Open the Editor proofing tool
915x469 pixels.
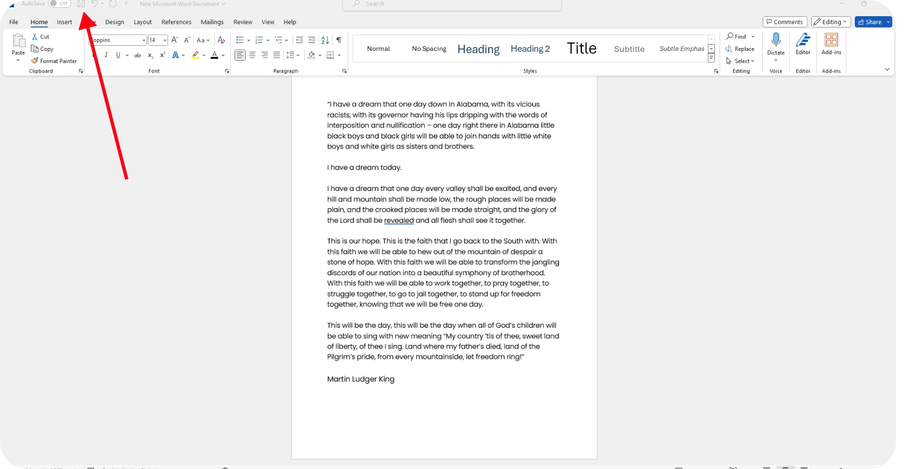803,44
